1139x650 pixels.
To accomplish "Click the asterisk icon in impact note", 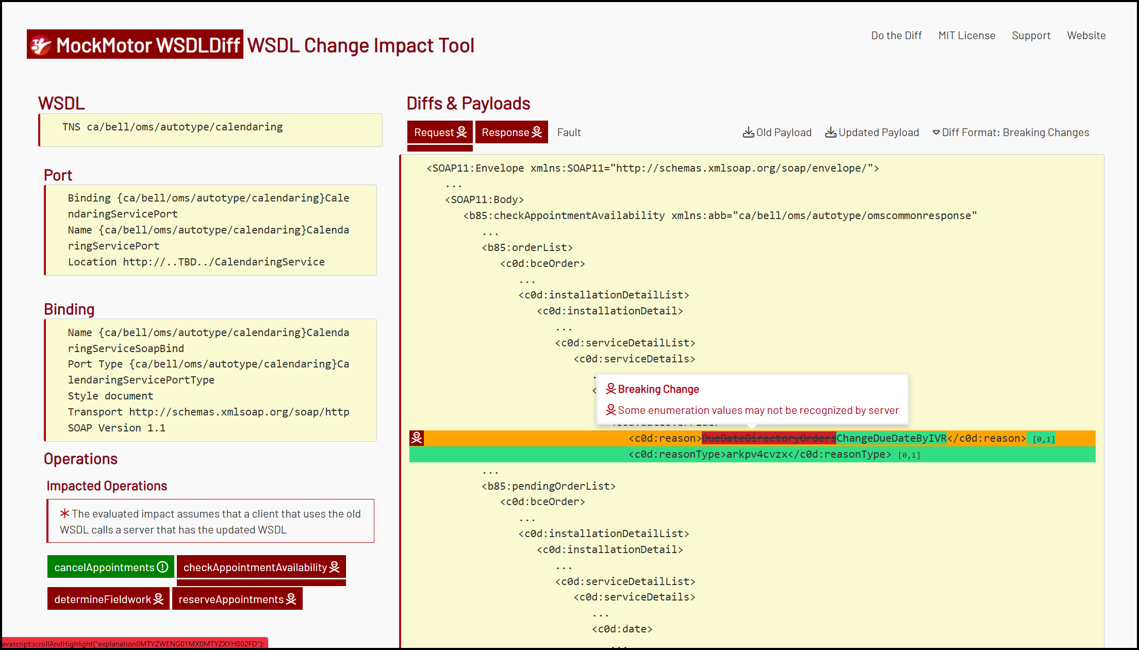I will coord(64,513).
